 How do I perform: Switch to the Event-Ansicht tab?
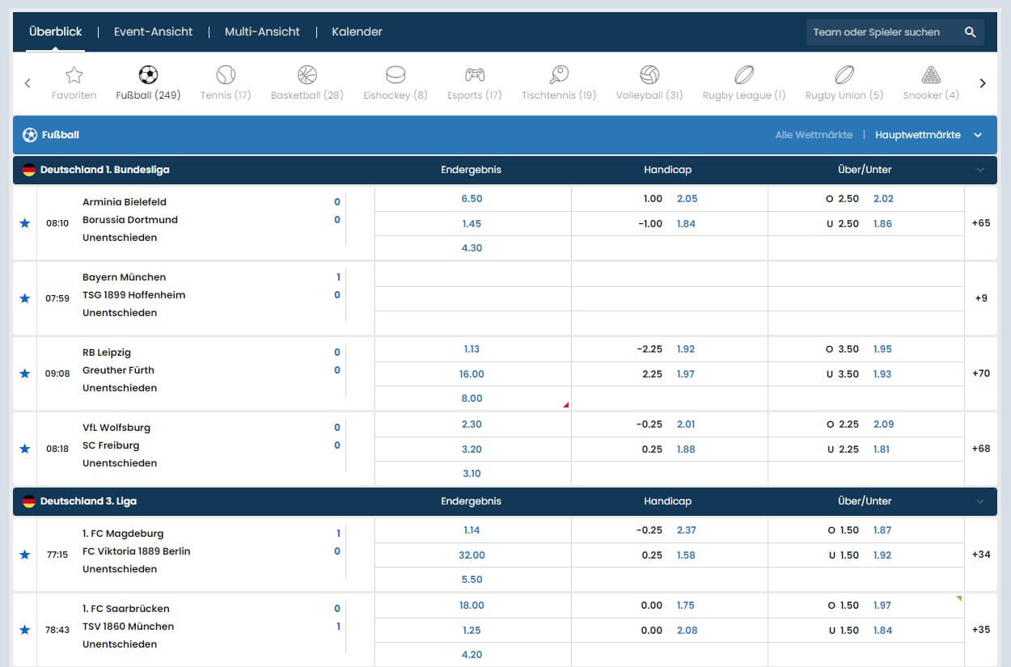point(153,32)
